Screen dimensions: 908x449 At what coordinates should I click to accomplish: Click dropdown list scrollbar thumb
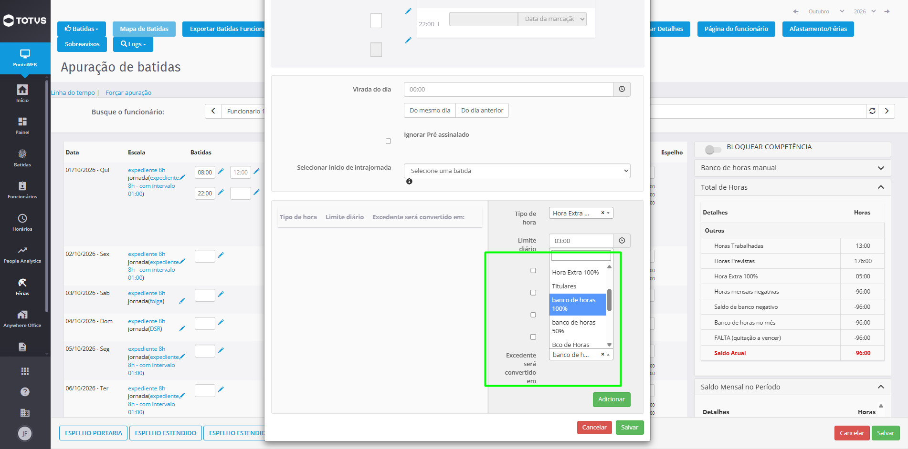coord(610,300)
